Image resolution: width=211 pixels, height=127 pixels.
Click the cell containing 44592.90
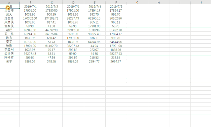click(x=52, y=30)
